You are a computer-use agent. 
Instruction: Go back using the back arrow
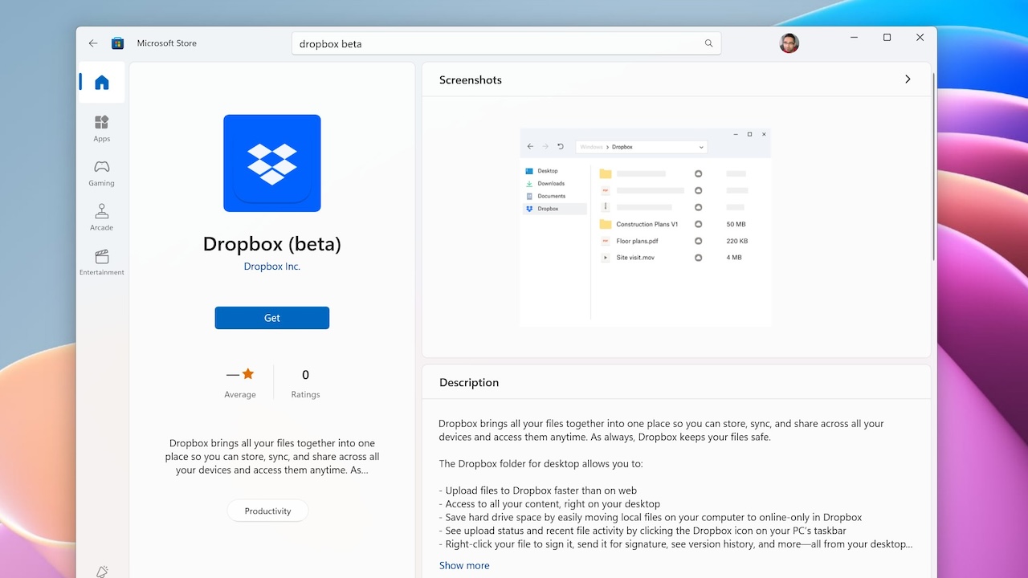coord(93,43)
